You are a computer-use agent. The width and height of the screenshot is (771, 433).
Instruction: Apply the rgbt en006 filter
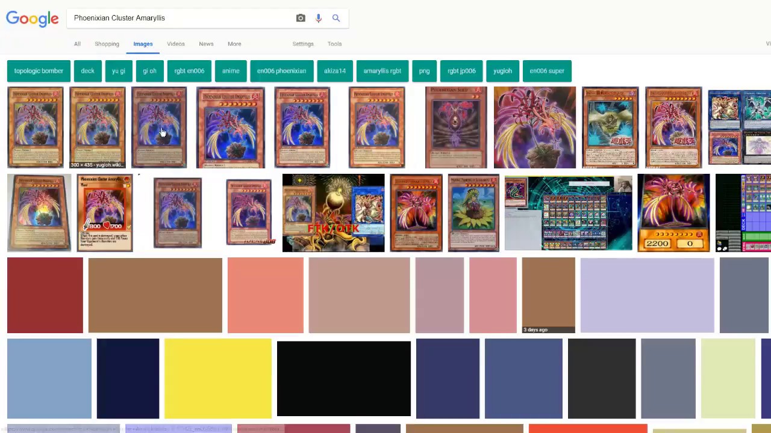click(x=189, y=71)
